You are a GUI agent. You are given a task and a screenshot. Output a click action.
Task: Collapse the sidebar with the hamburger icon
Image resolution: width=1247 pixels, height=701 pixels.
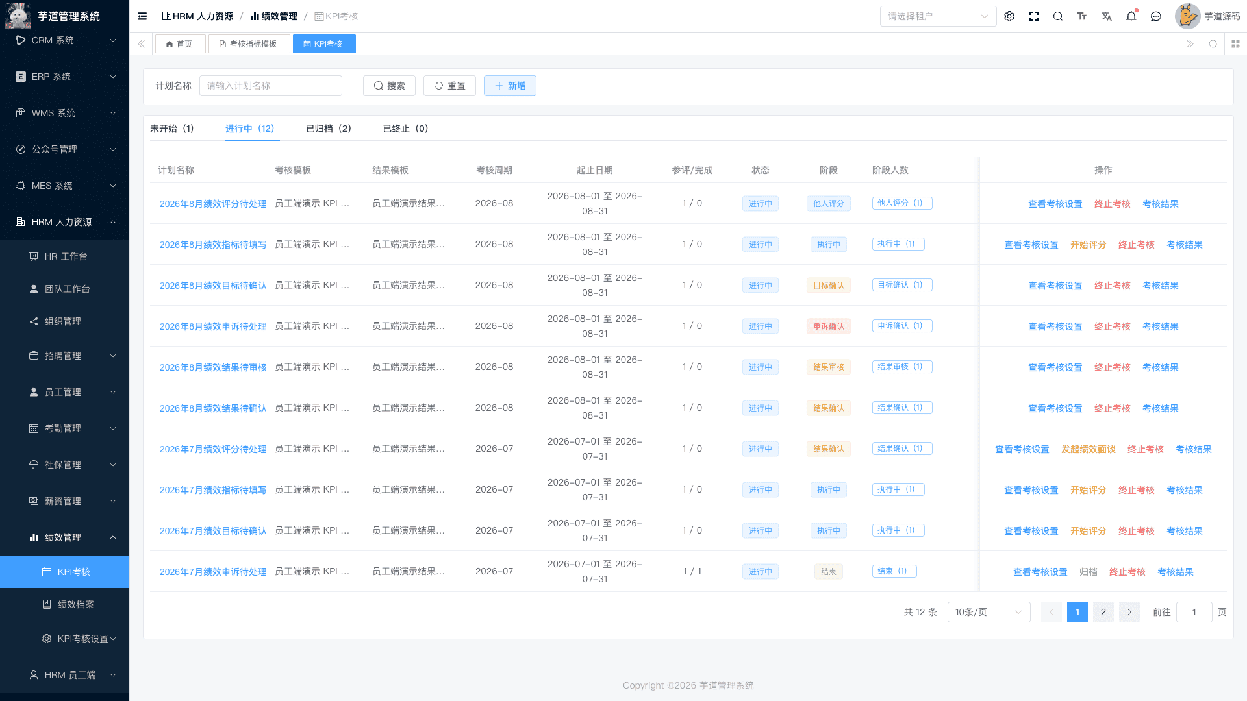click(142, 16)
